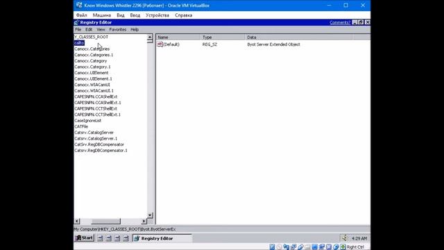The width and height of the screenshot is (444, 250).
Task: Open the Favorites menu
Action: click(118, 29)
